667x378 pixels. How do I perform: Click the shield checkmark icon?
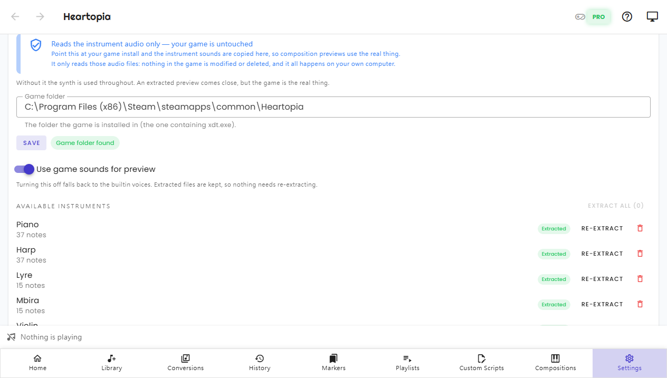36,45
